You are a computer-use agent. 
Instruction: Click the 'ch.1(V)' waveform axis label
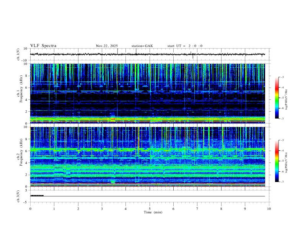coord(18,54)
